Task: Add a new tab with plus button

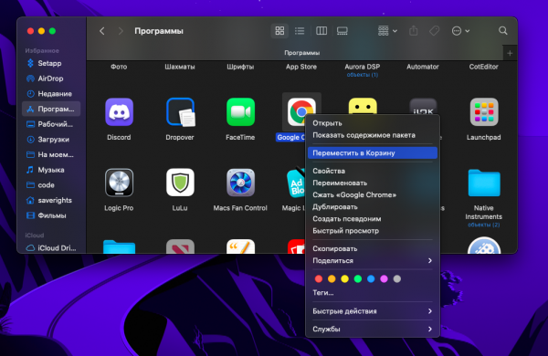Action: coord(510,53)
